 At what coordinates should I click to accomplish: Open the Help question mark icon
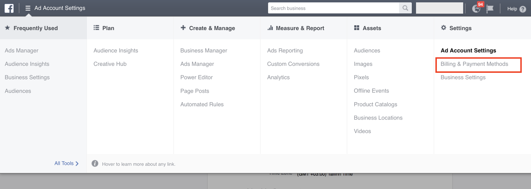[x=523, y=9]
